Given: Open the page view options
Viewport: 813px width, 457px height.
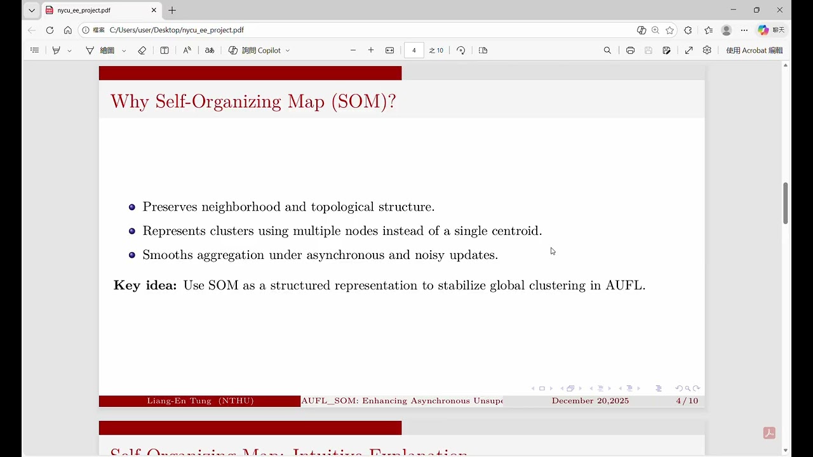Looking at the screenshot, I should pos(483,50).
